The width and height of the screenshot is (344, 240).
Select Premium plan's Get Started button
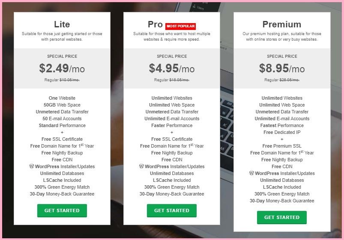tap(282, 217)
